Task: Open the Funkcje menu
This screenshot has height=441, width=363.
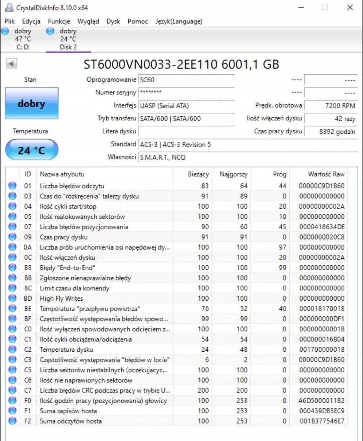Action: 59,21
